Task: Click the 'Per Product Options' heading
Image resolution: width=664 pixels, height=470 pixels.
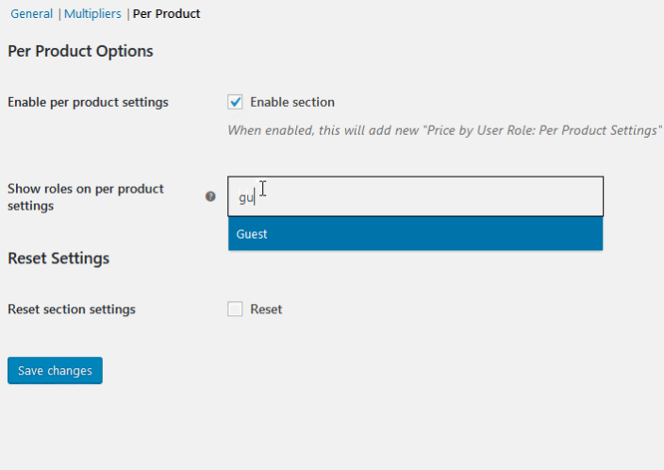Action: click(80, 51)
